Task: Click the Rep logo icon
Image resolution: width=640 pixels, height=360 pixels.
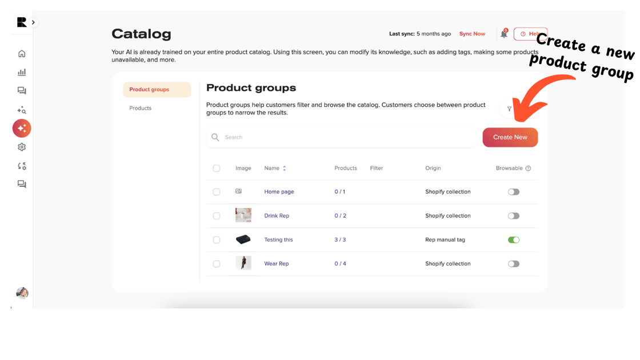Action: tap(22, 22)
